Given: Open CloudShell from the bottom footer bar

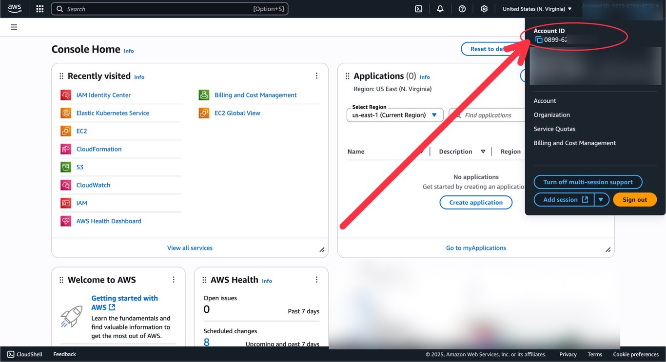Looking at the screenshot, I should [25, 354].
